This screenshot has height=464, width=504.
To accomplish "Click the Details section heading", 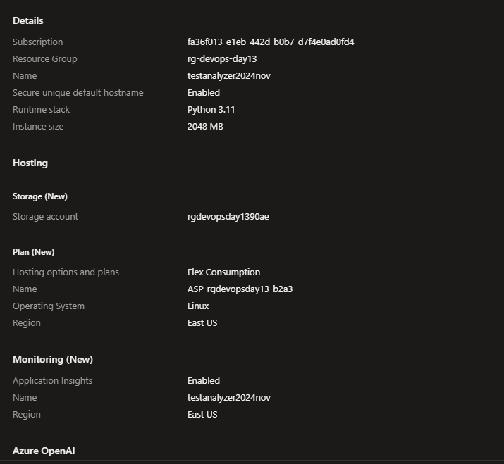I will point(28,21).
